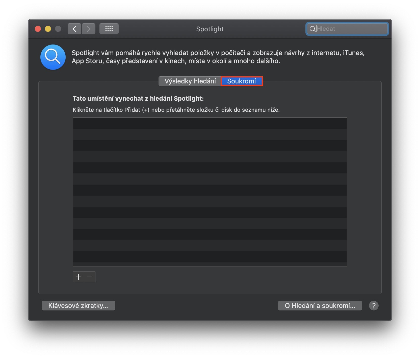Click the blue Spotlight magnifier icon

(53, 57)
